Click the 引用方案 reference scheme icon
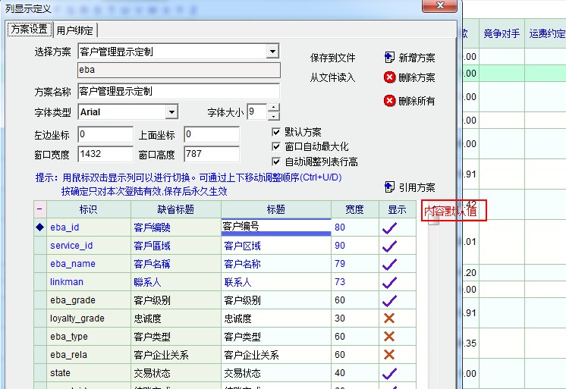 coord(390,187)
